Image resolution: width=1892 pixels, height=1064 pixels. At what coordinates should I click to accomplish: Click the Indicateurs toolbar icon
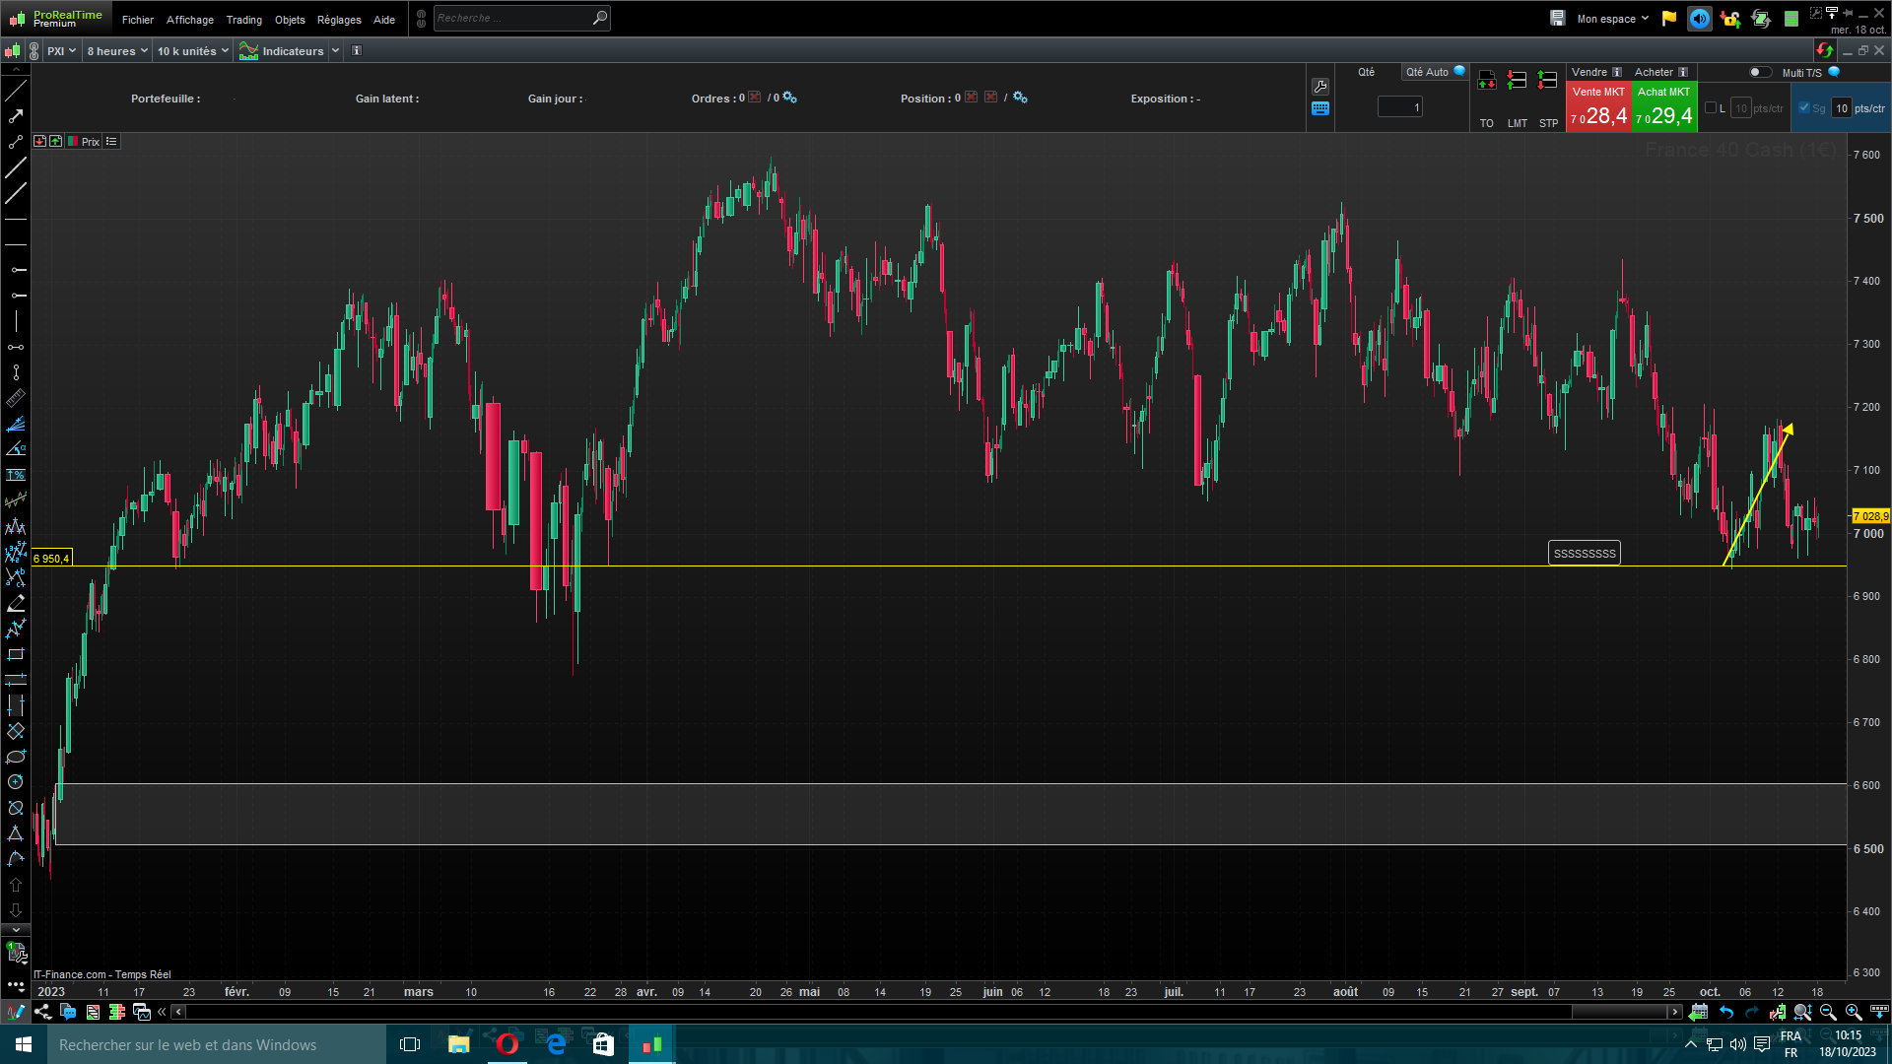[249, 51]
